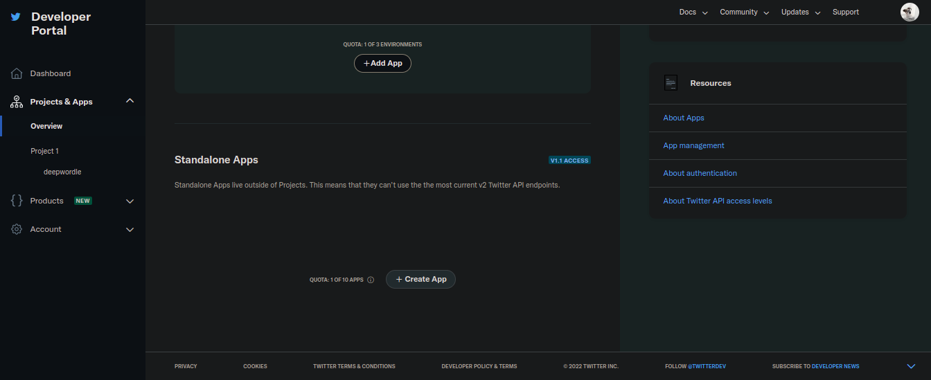This screenshot has height=380, width=931.
Task: Click the user profile avatar
Action: [910, 12]
